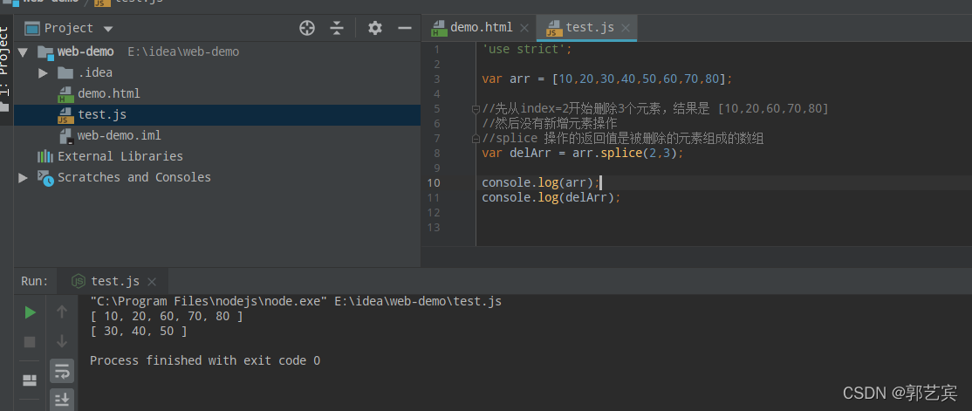This screenshot has width=972, height=411.
Task: Click the fold end marker at line 7
Action: (476, 138)
